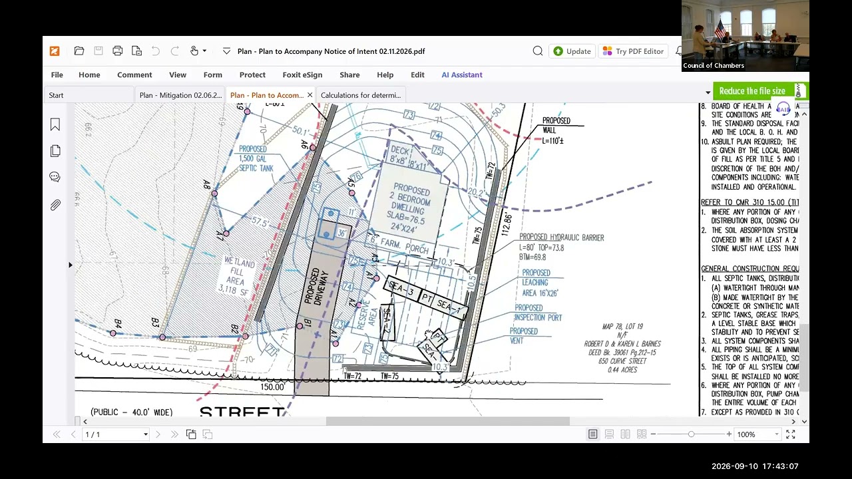Open the tab list dropdown arrow

coord(708,92)
